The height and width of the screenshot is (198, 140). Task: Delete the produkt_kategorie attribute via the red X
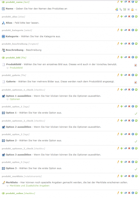point(129,30)
